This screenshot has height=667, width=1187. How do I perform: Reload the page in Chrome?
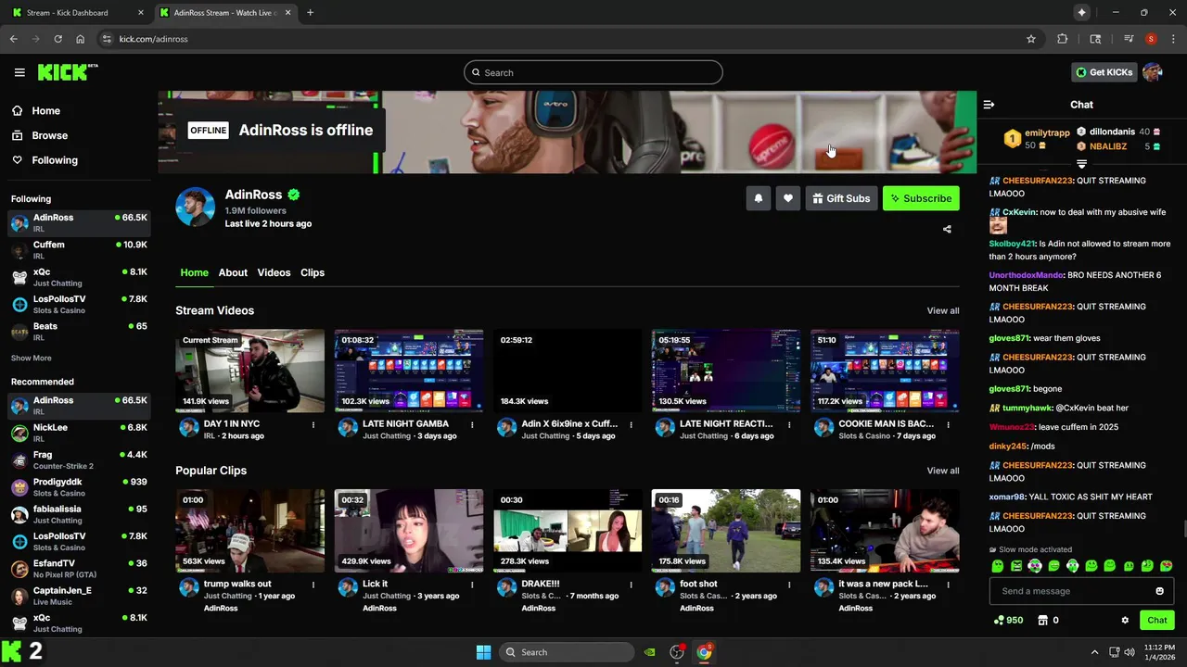pyautogui.click(x=57, y=39)
